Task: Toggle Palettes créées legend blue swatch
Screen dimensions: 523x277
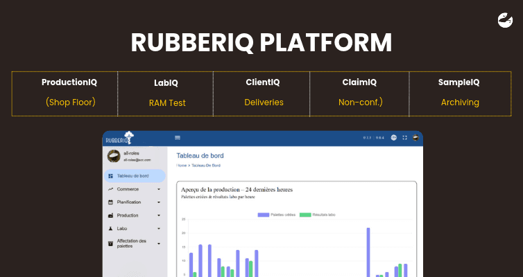Action: coord(263,215)
